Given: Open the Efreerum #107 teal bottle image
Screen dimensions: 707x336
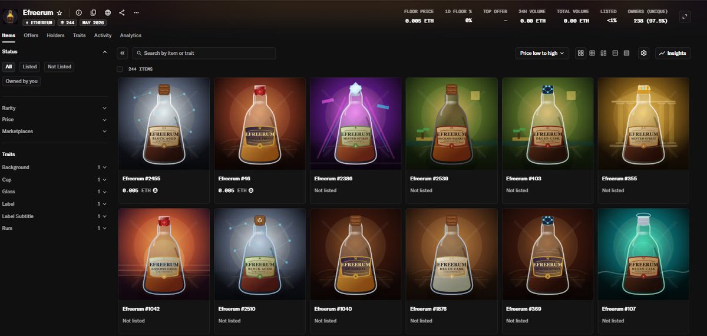Looking at the screenshot, I should (x=643, y=254).
